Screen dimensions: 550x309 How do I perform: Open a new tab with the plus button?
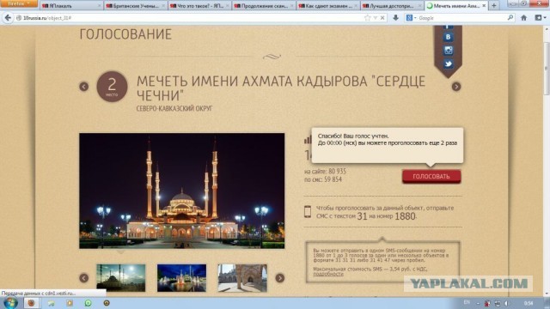pyautogui.click(x=494, y=6)
